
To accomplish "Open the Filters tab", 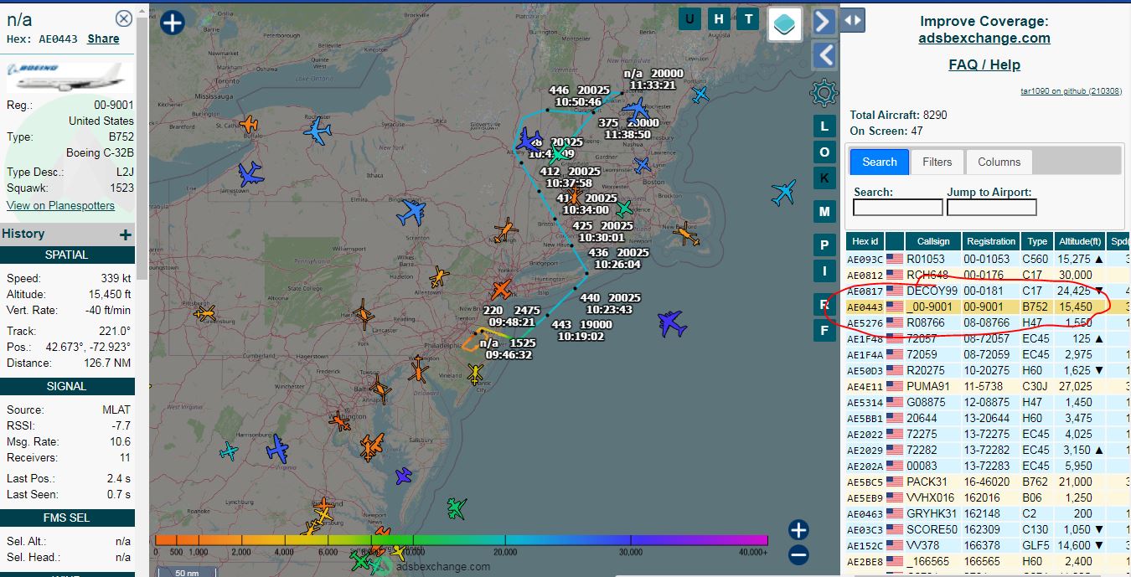I will tap(937, 162).
